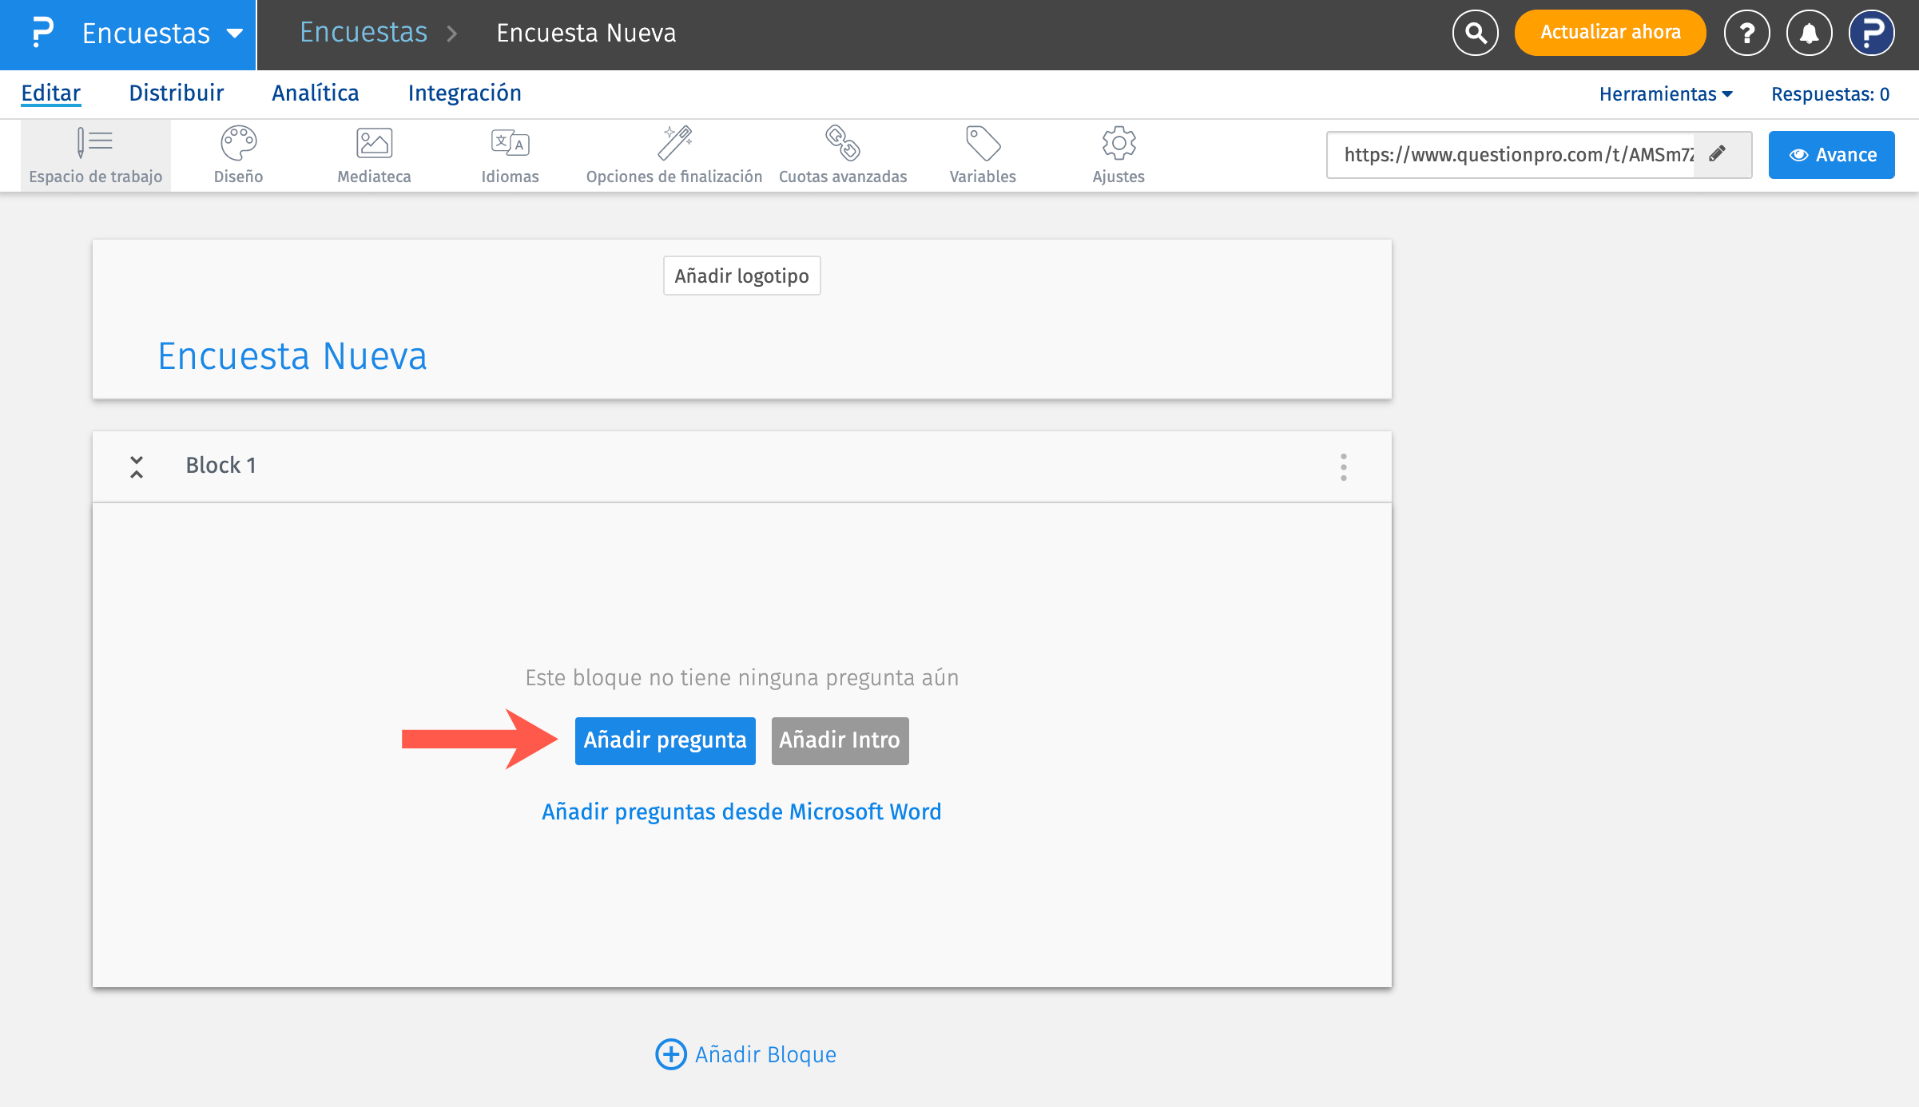Click the Idiomas translation icon

click(510, 144)
